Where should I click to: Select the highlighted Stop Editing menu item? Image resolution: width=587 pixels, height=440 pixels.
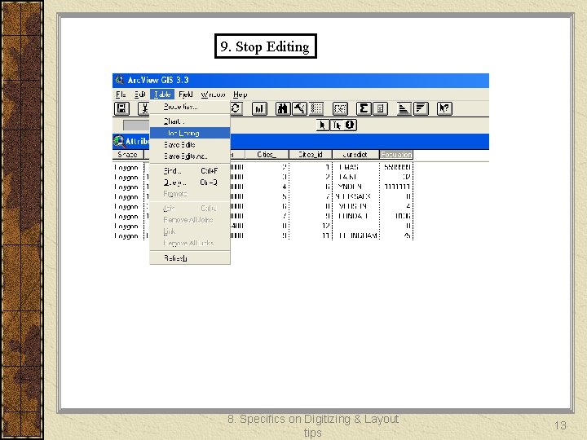190,133
